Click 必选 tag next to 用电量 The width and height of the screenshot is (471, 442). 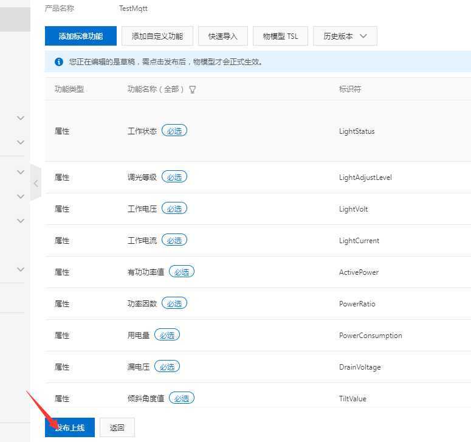[x=167, y=335]
